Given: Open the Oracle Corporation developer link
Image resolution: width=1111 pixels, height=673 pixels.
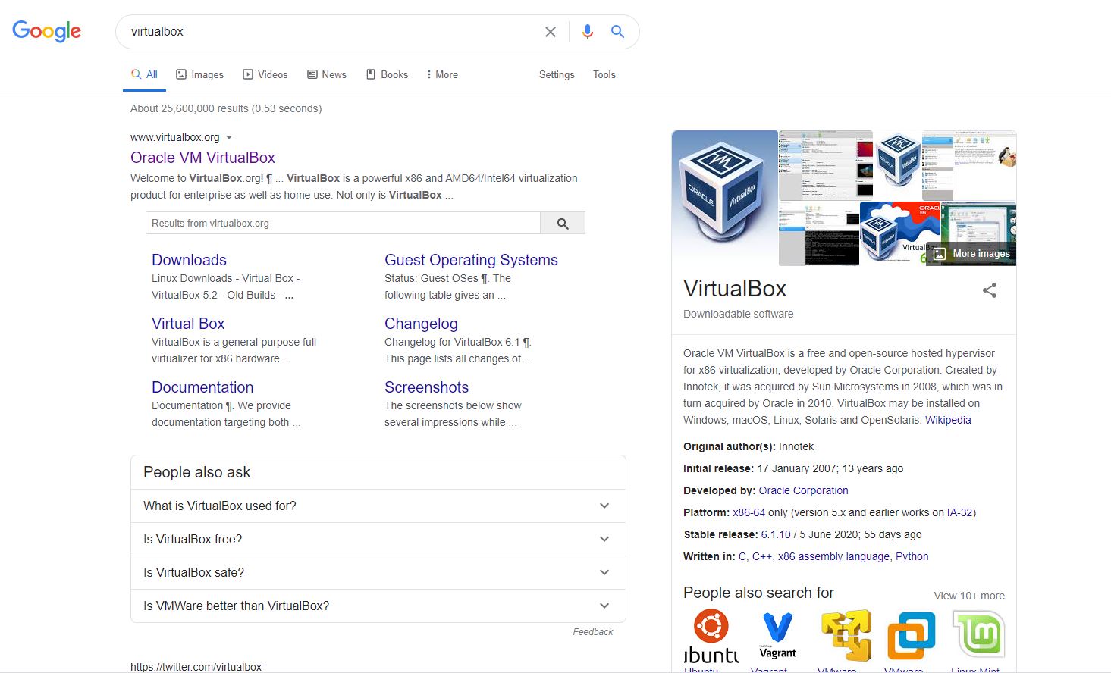Looking at the screenshot, I should point(803,490).
